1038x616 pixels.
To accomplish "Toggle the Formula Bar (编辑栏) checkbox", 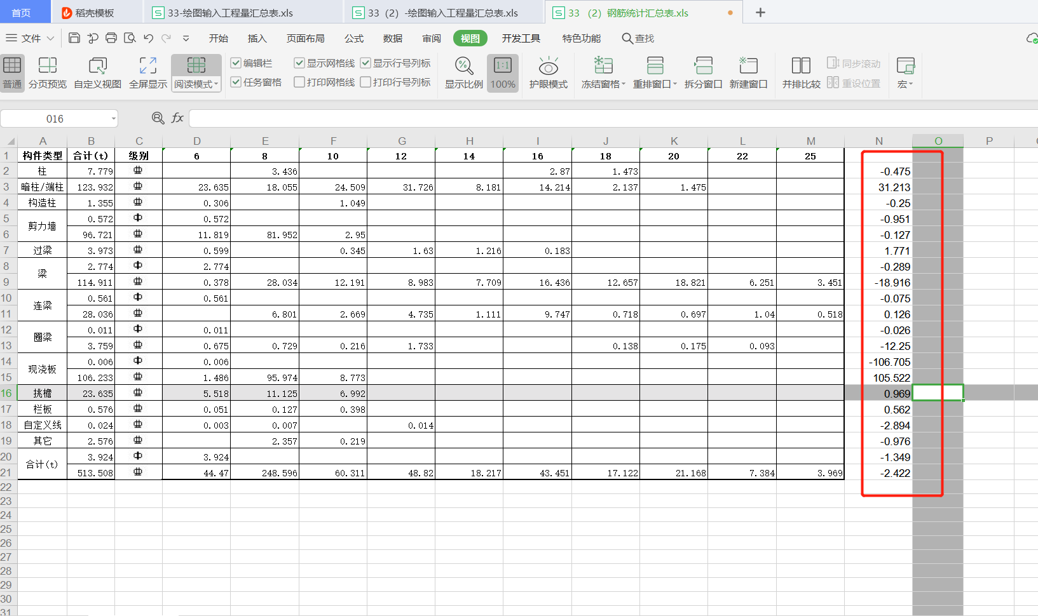I will click(x=236, y=63).
